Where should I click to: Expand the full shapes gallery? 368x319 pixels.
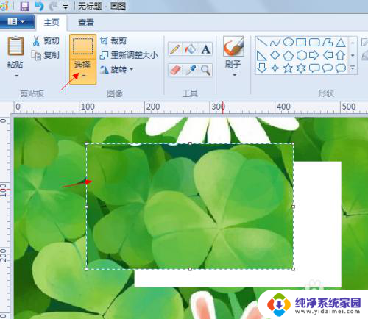pyautogui.click(x=353, y=68)
